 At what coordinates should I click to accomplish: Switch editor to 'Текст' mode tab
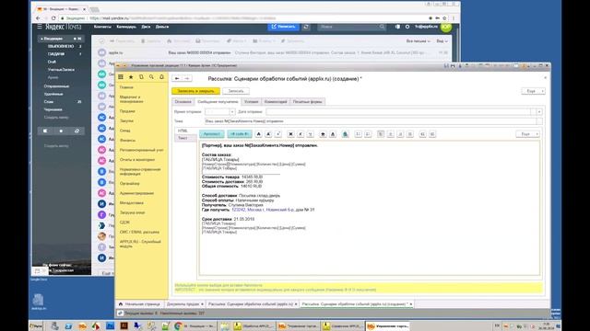point(183,138)
